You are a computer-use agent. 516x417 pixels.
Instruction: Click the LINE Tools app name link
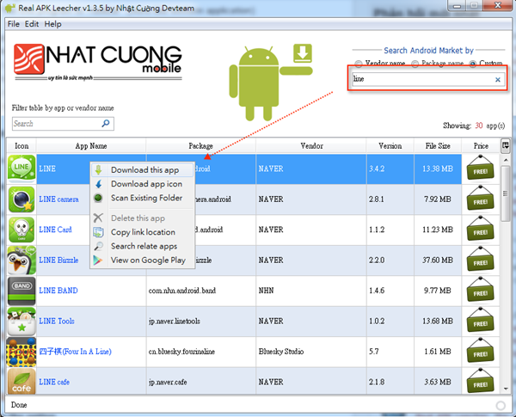click(x=57, y=321)
